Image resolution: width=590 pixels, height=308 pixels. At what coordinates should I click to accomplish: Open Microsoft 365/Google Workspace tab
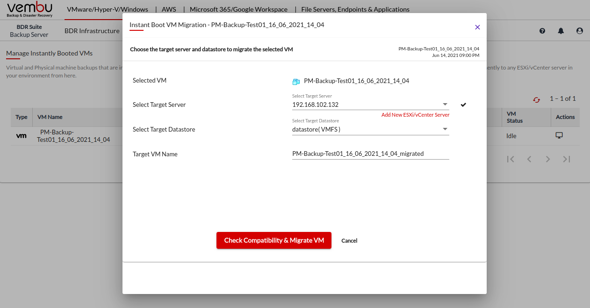point(238,9)
